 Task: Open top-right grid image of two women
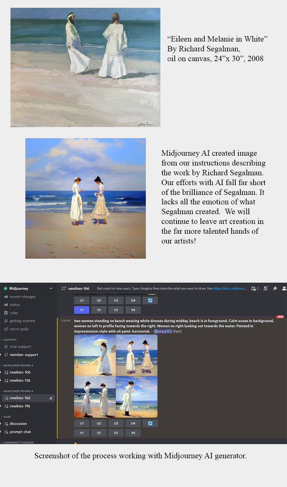137,355
